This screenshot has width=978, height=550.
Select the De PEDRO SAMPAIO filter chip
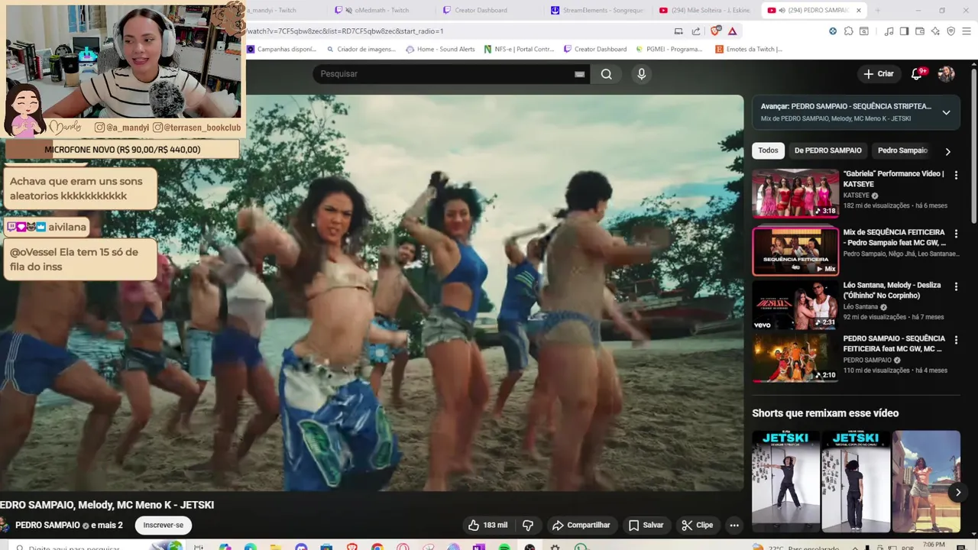[x=828, y=150]
